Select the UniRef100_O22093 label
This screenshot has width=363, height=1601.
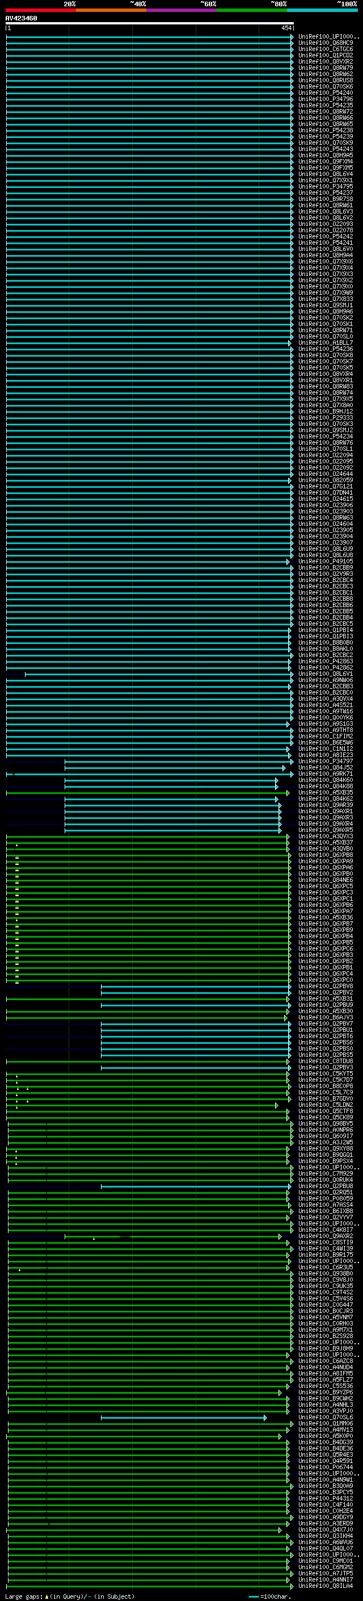click(x=325, y=224)
